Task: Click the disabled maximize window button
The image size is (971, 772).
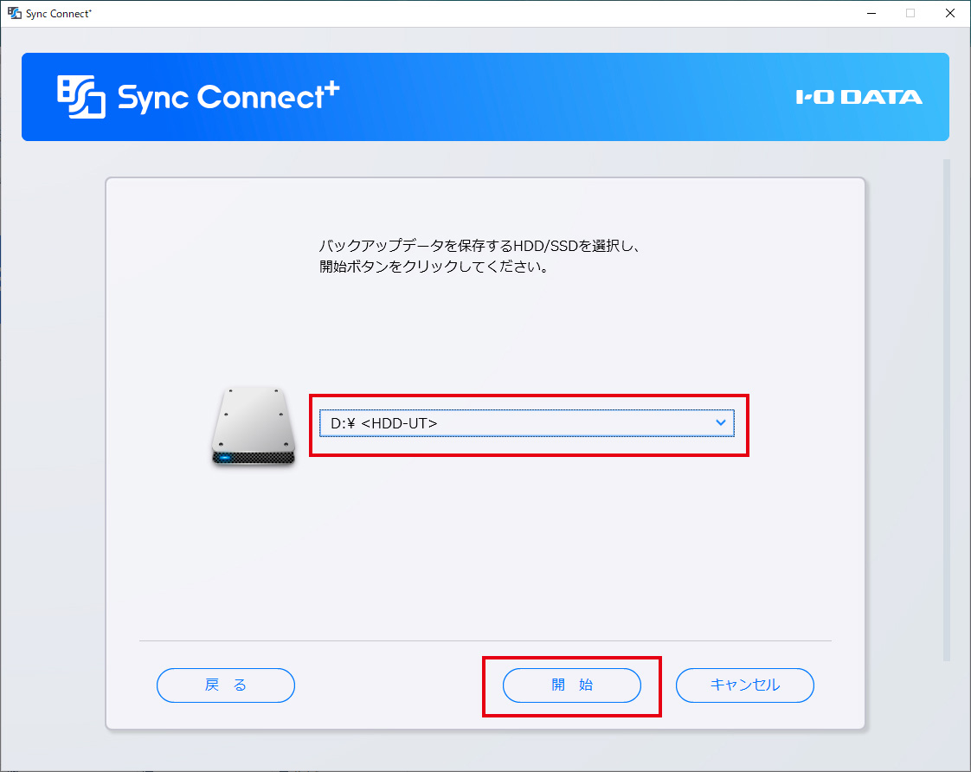Action: click(910, 14)
